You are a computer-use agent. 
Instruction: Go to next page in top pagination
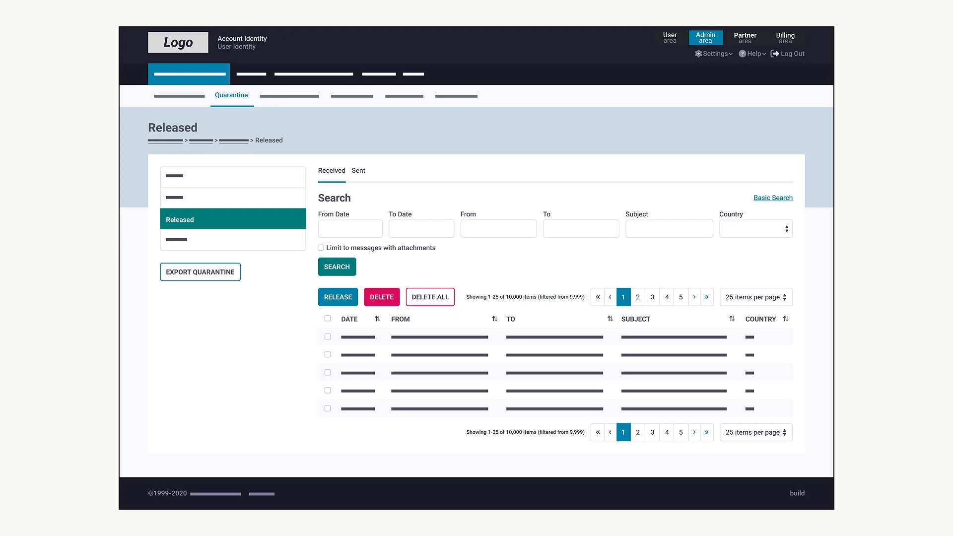[694, 297]
